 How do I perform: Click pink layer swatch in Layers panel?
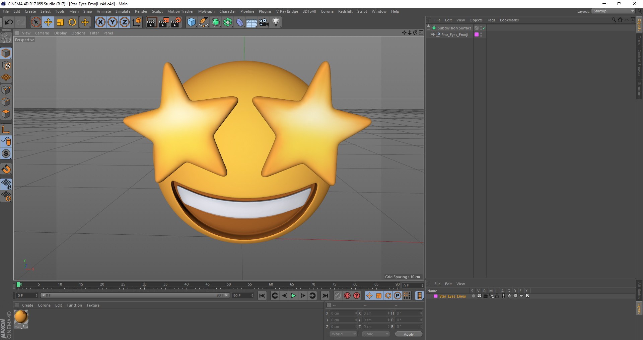436,296
